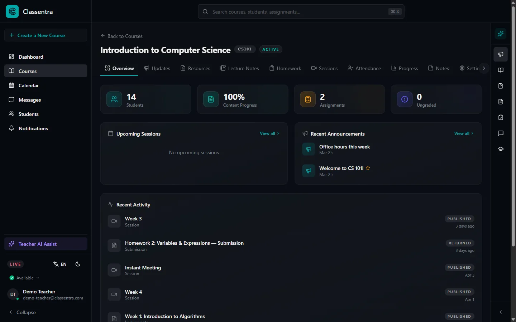View all Upcoming Sessions

(267, 133)
